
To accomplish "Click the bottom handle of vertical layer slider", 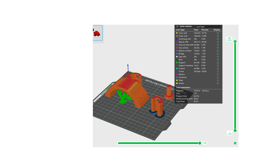I will 235,130.
